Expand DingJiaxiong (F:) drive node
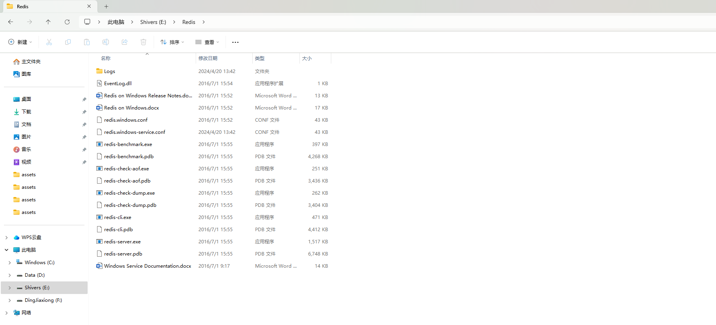 9,300
